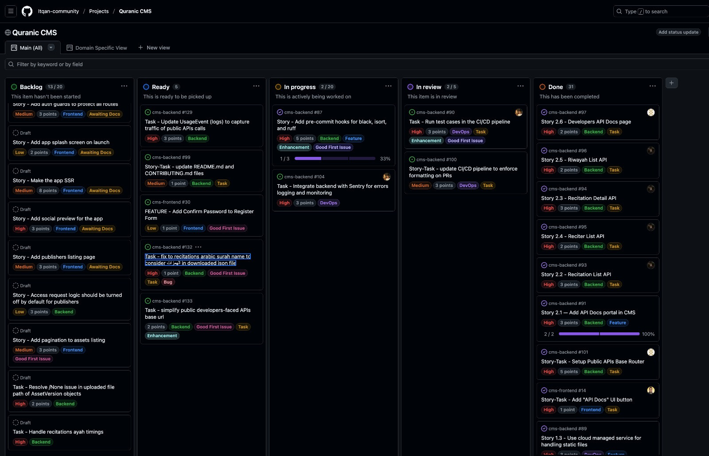Click the three-dot menu on cms-backend #132
709x456 pixels.
tap(199, 247)
